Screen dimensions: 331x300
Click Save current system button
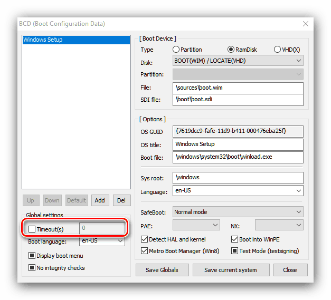[x=231, y=270]
